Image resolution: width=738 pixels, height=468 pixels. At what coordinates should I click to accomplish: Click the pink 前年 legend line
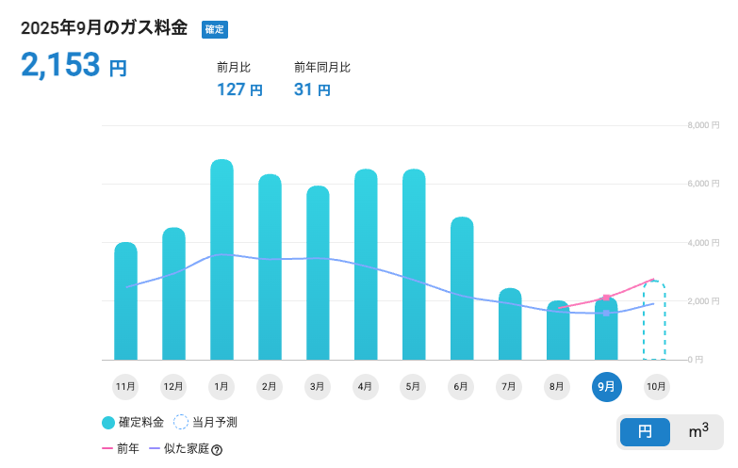coord(107,449)
